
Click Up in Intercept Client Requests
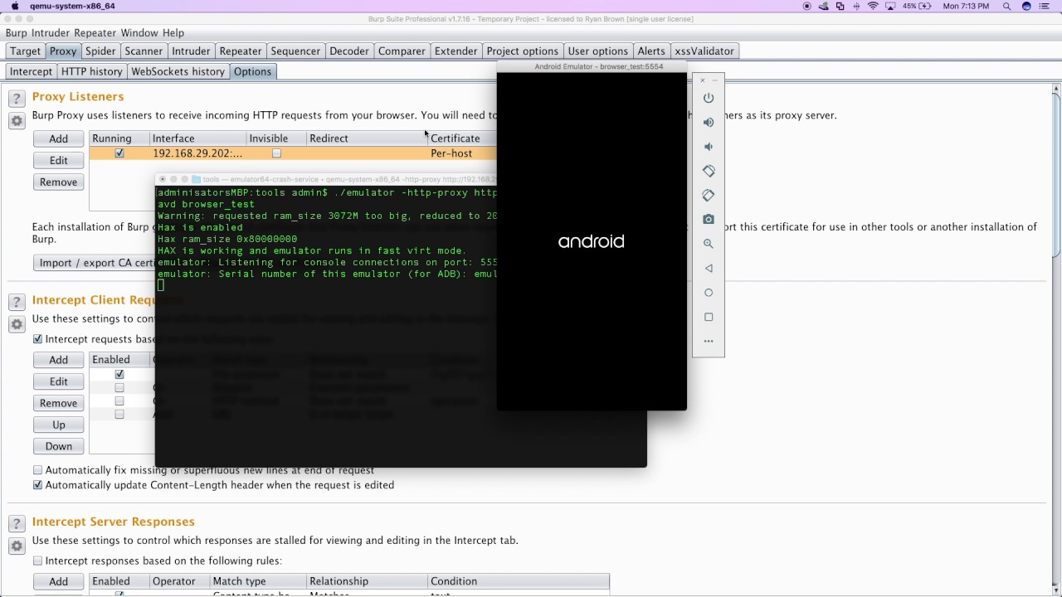coord(58,425)
